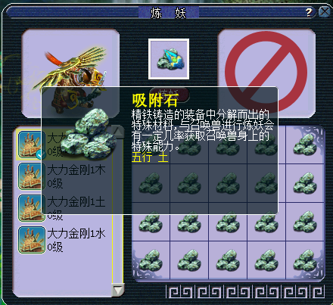The height and width of the screenshot is (305, 333).
Task: Switch to the last inventory page tab
Action: pos(319,291)
